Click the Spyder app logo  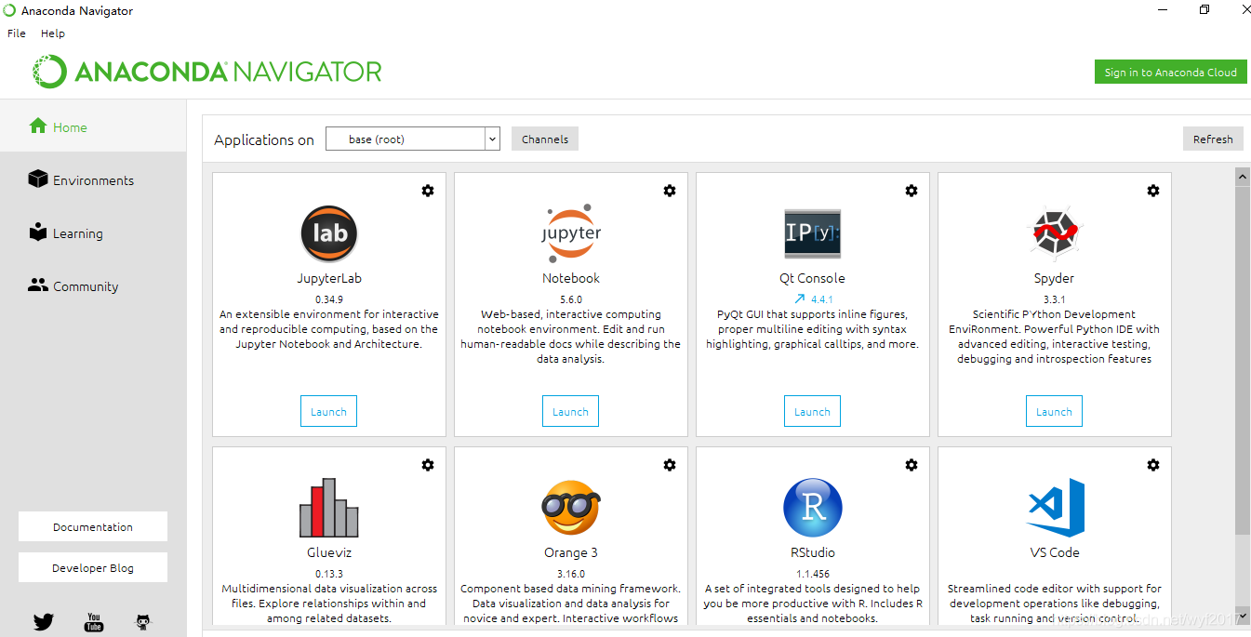pos(1055,233)
